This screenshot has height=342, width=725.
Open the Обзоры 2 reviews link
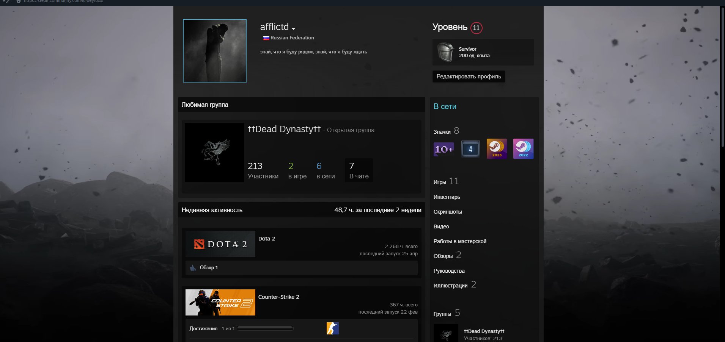447,255
